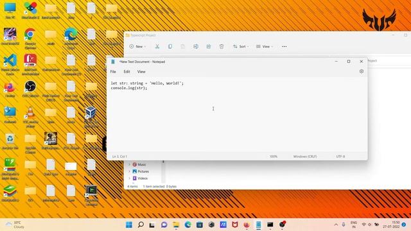
Task: Open Task View on the taskbar
Action: pos(152,225)
